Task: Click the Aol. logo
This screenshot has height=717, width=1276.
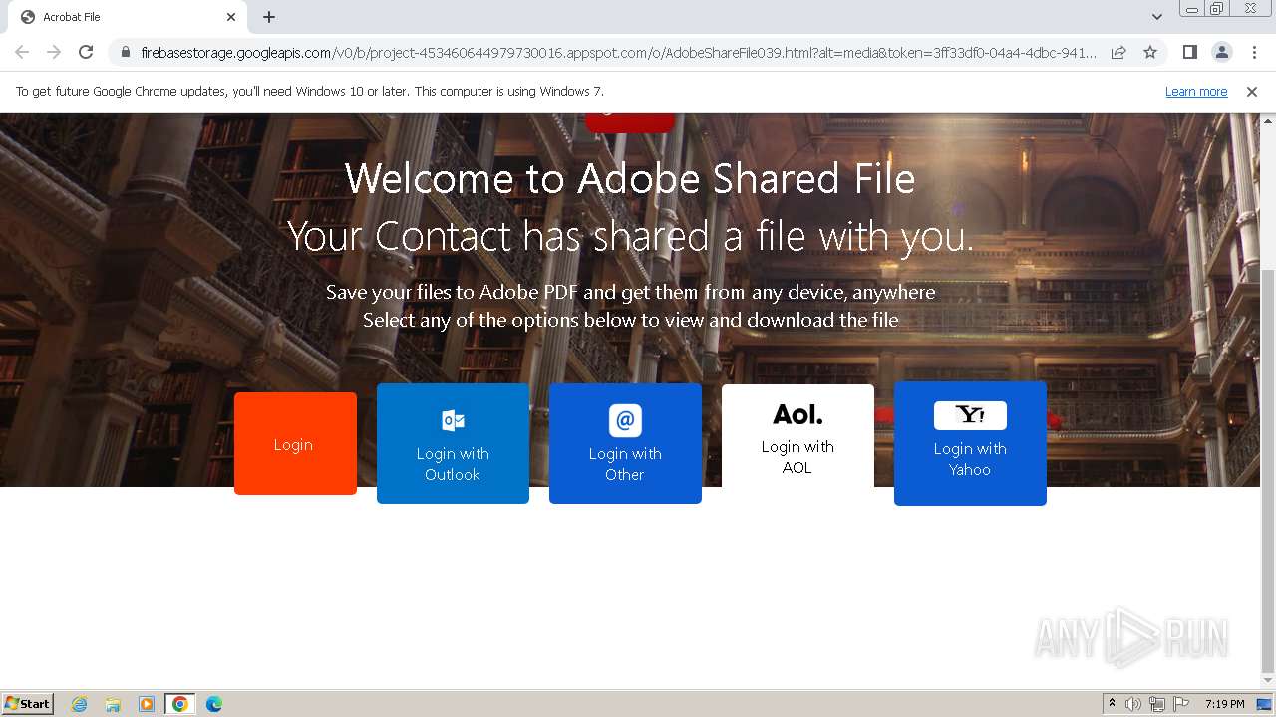Action: 797,414
